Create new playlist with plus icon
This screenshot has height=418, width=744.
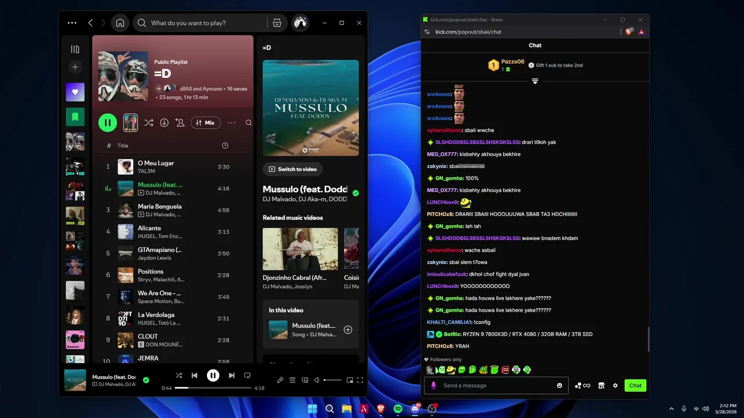[x=75, y=67]
